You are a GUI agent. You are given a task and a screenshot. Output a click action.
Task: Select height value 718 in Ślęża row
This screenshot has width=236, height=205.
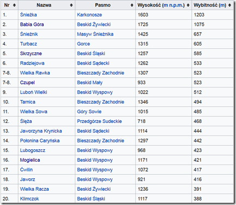(x=141, y=121)
